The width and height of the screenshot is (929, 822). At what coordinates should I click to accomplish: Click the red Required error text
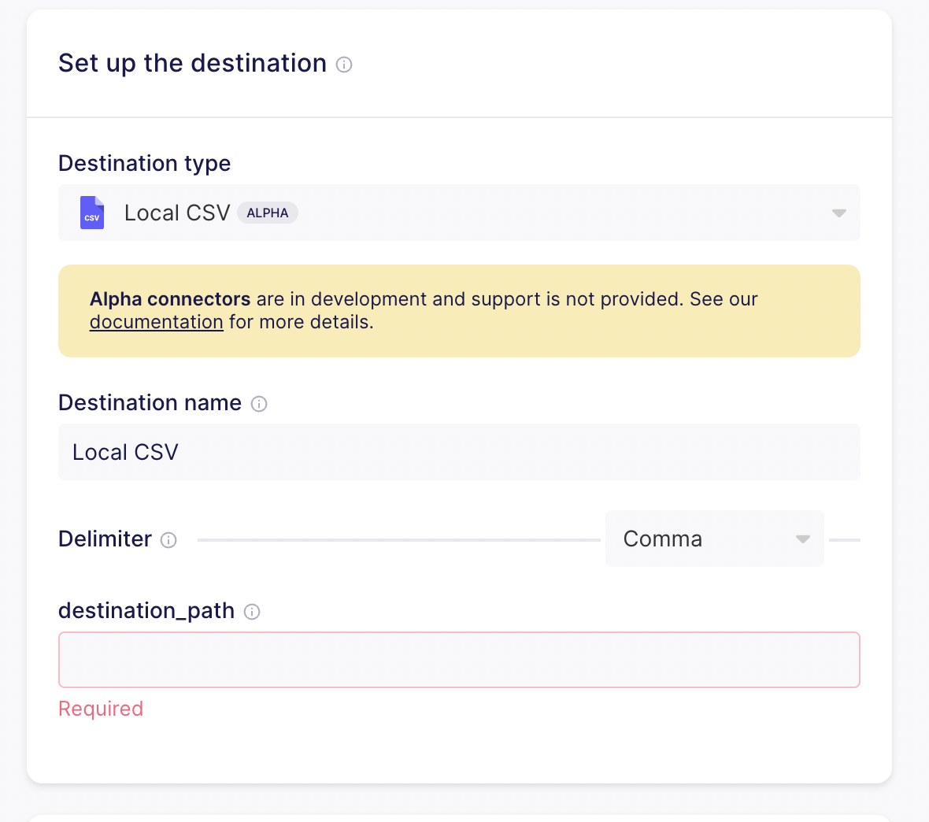point(101,709)
